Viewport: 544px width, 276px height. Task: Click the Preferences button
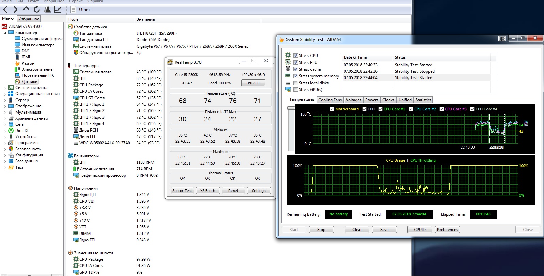point(447,230)
